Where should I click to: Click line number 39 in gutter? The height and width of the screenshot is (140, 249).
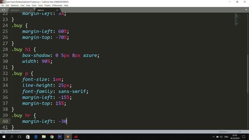5,115
